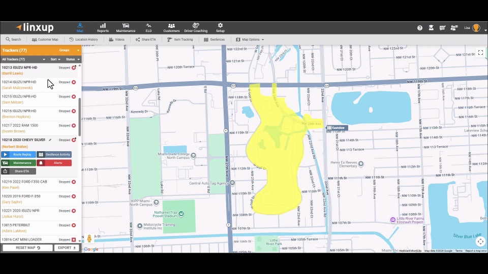Click the linxup logo

(35, 27)
